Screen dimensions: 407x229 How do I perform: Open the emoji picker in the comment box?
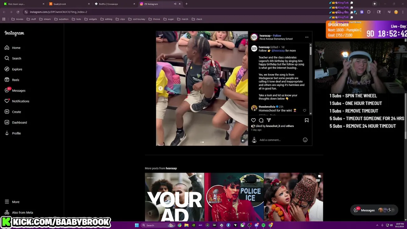305,140
